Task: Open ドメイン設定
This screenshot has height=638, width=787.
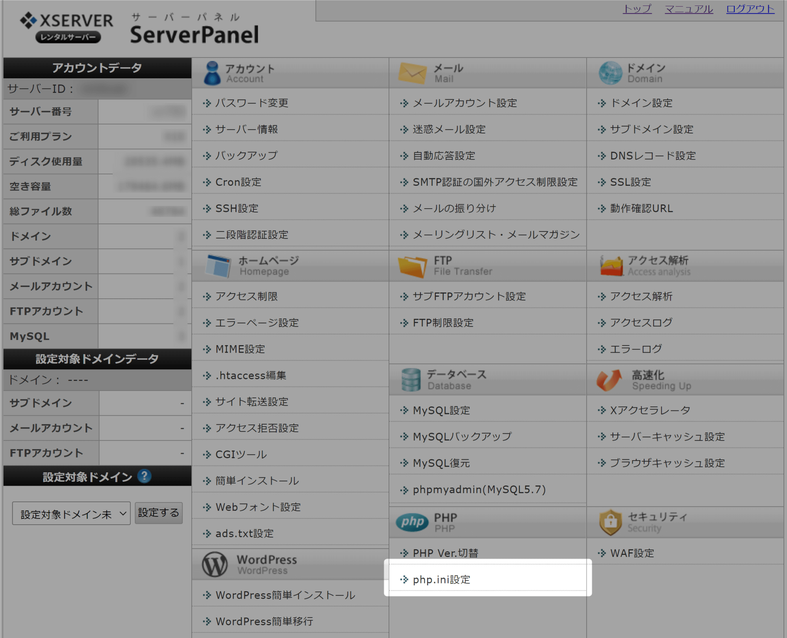Action: (641, 103)
